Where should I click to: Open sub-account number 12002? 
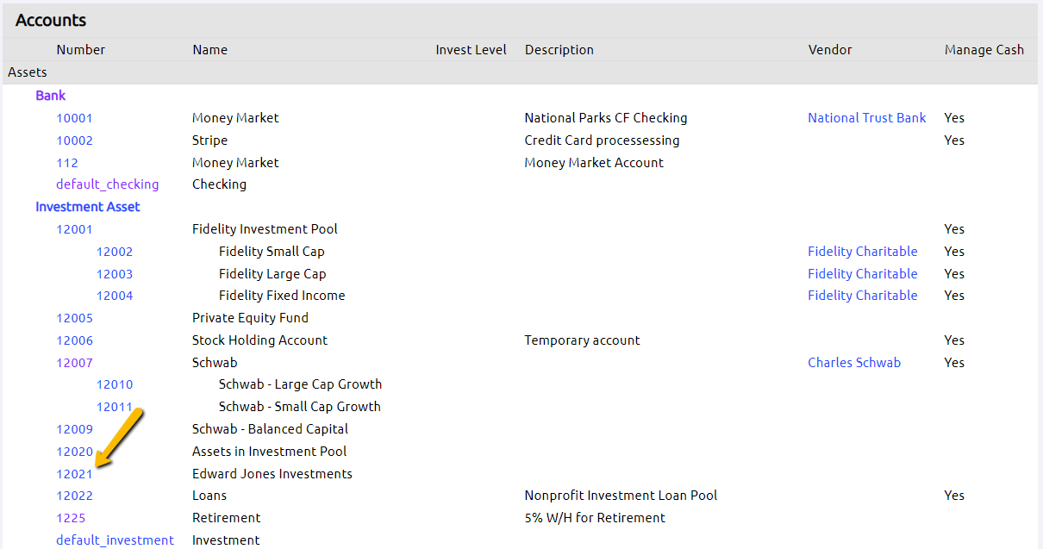point(115,252)
